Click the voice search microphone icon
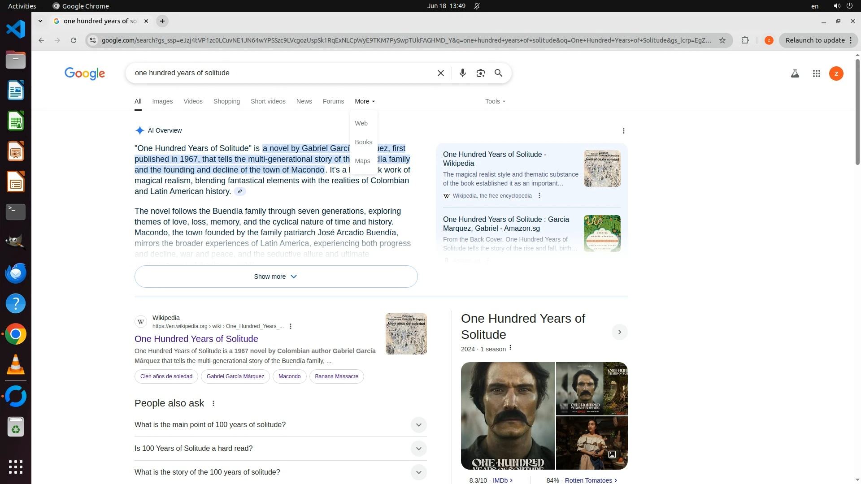The height and width of the screenshot is (484, 861). pyautogui.click(x=462, y=73)
